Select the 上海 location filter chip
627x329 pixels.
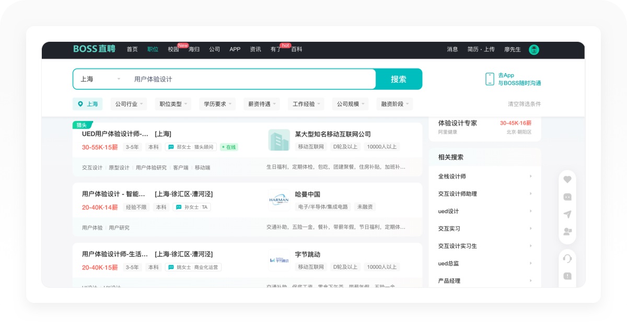coord(87,104)
